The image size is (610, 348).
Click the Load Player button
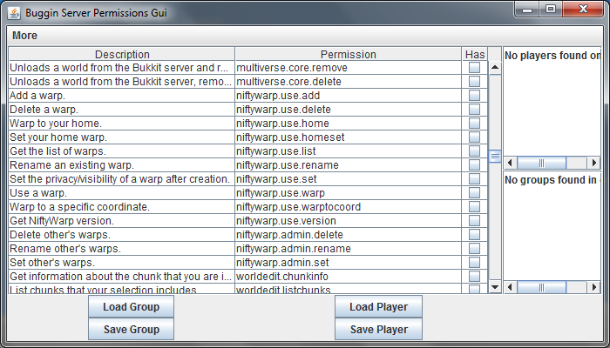[378, 307]
